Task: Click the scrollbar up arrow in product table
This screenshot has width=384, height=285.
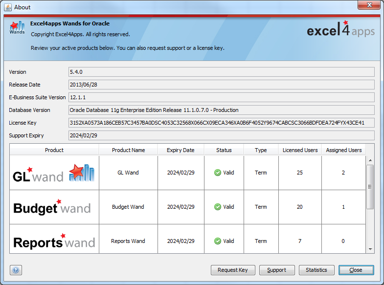Action: coord(370,160)
